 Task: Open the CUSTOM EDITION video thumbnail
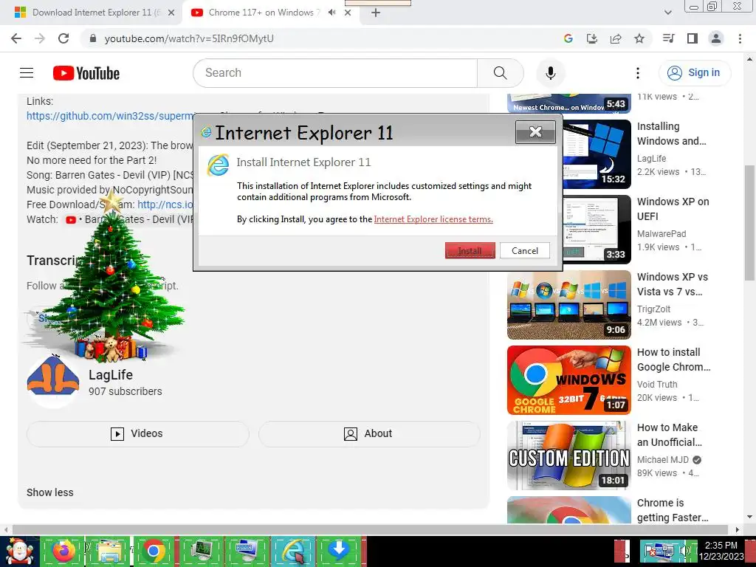pos(569,455)
